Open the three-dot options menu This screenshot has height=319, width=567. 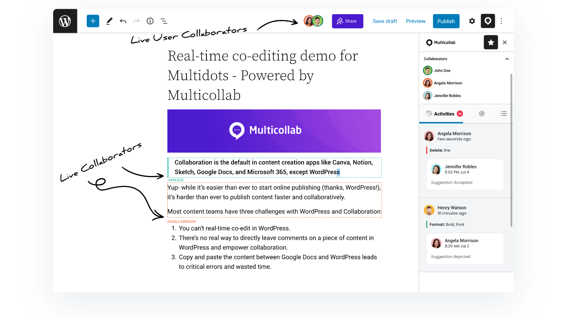coord(501,21)
